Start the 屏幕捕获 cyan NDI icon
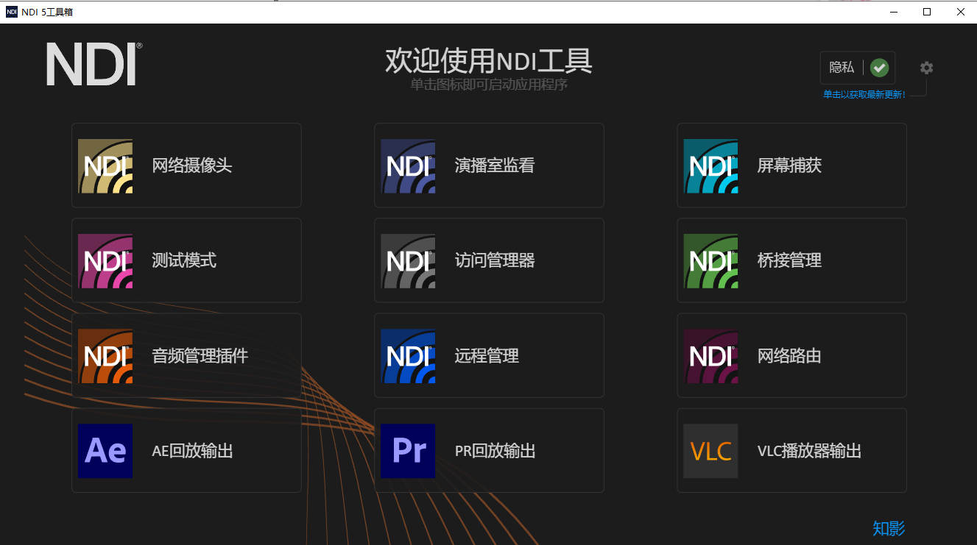 710,166
